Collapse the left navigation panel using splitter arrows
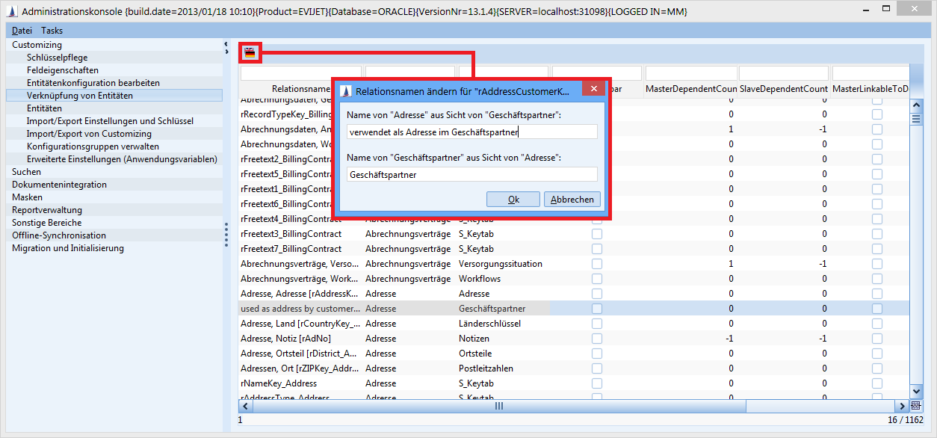Image resolution: width=937 pixels, height=438 pixels. click(226, 45)
